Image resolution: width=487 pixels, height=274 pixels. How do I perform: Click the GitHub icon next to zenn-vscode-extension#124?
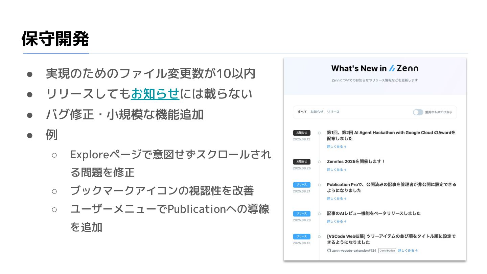pos(329,251)
